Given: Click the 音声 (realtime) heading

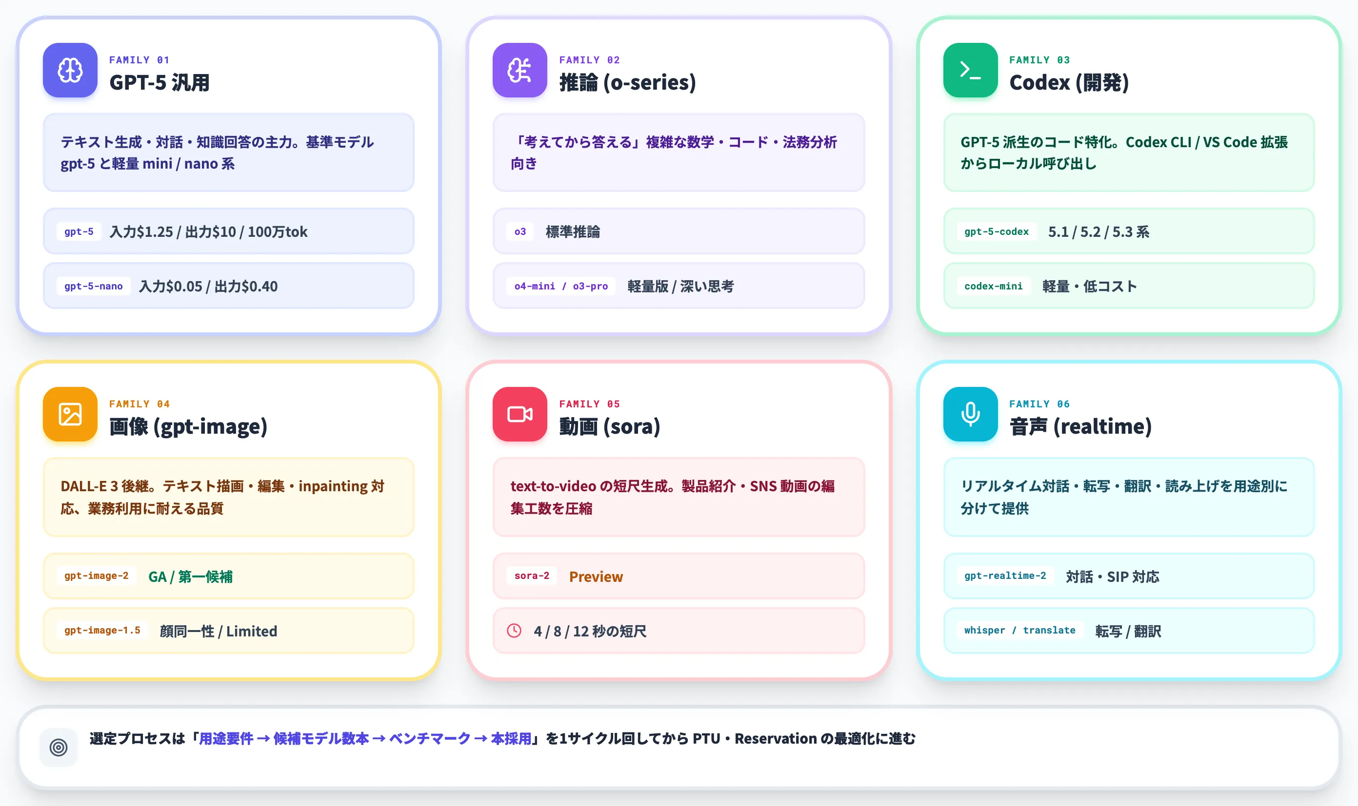Looking at the screenshot, I should tap(1080, 426).
